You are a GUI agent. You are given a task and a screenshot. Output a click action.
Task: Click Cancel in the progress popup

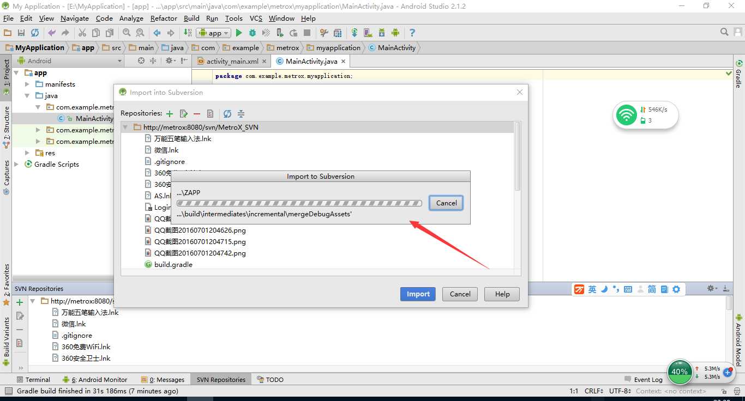pyautogui.click(x=446, y=203)
